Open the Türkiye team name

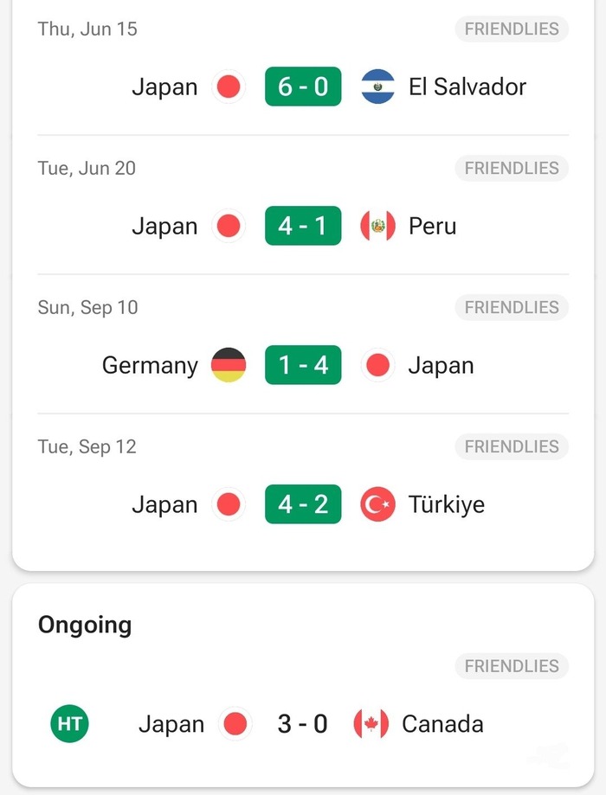[447, 505]
